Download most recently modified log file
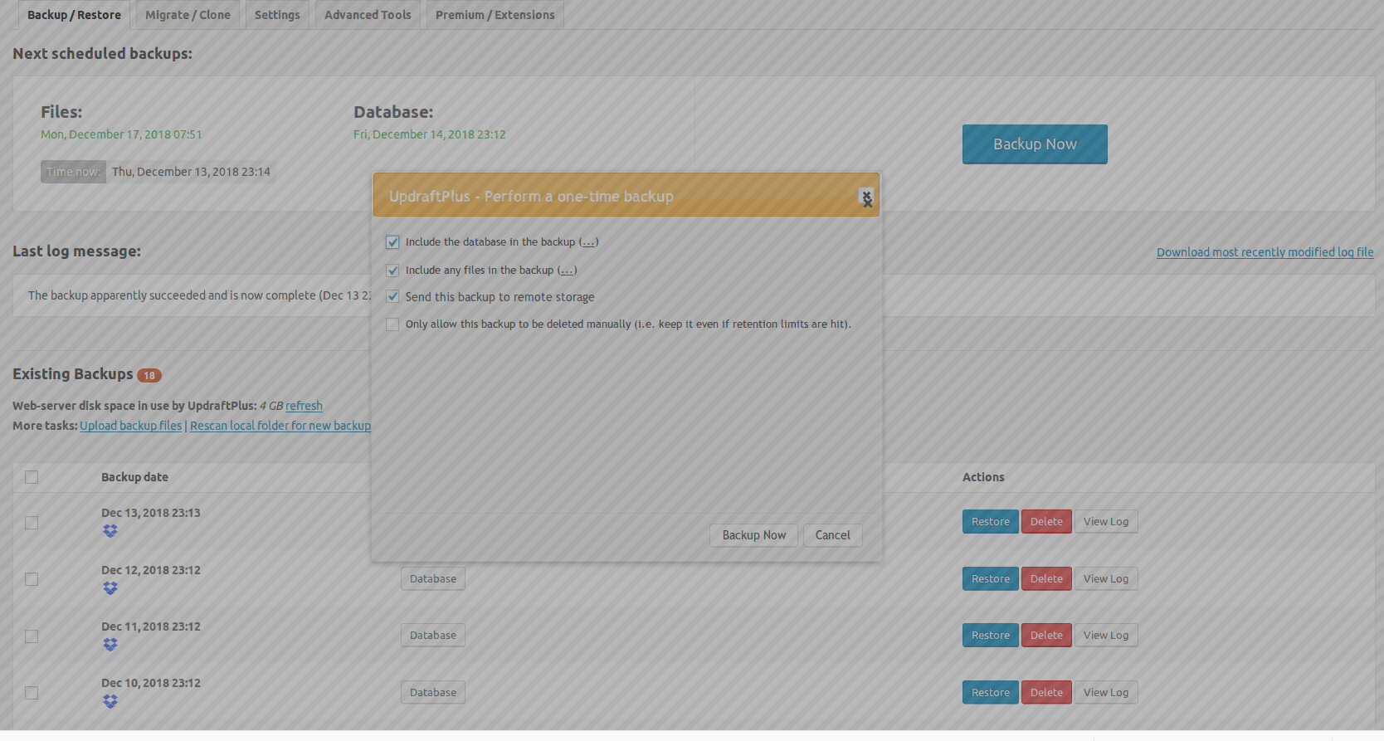Viewport: 1384px width, 741px height. 1265,252
